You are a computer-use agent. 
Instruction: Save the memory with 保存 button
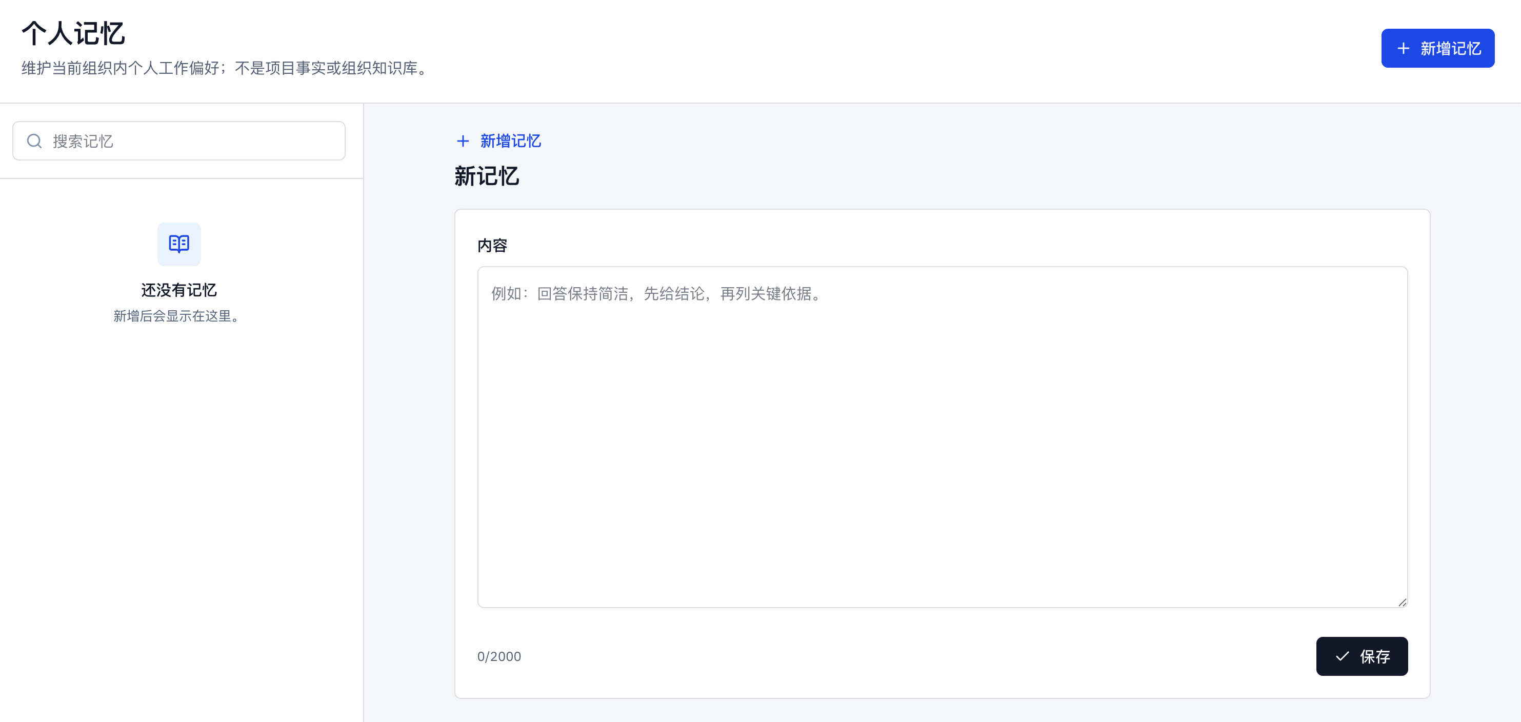point(1362,656)
